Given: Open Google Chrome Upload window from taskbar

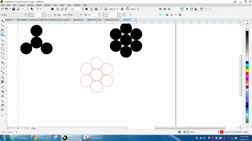Looking at the screenshot, I should pos(41,138).
